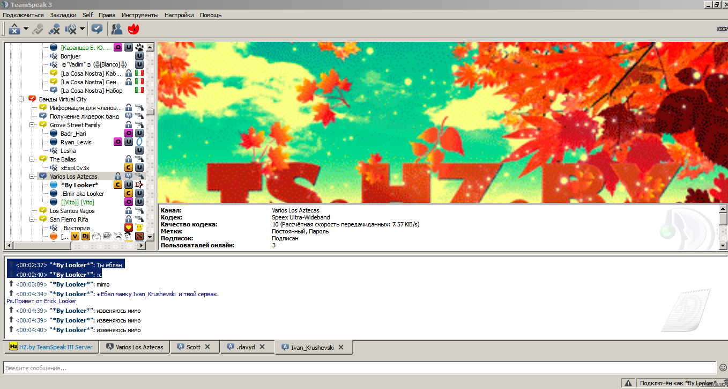Collapse the Grove Street Family channel
The image size is (728, 389).
pos(32,125)
